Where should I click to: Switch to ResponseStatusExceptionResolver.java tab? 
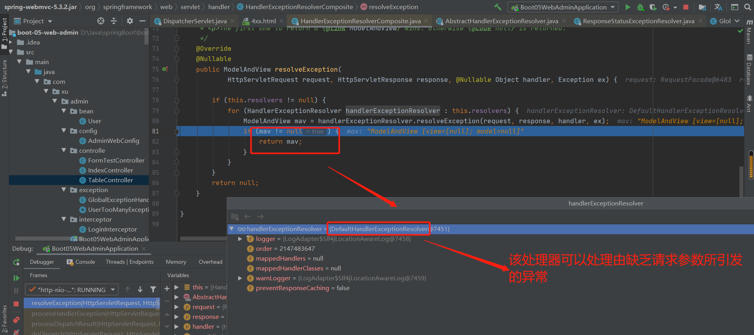click(x=638, y=21)
